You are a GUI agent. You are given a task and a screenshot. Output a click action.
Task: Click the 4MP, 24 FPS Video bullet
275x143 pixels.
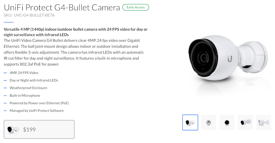tap(24, 73)
